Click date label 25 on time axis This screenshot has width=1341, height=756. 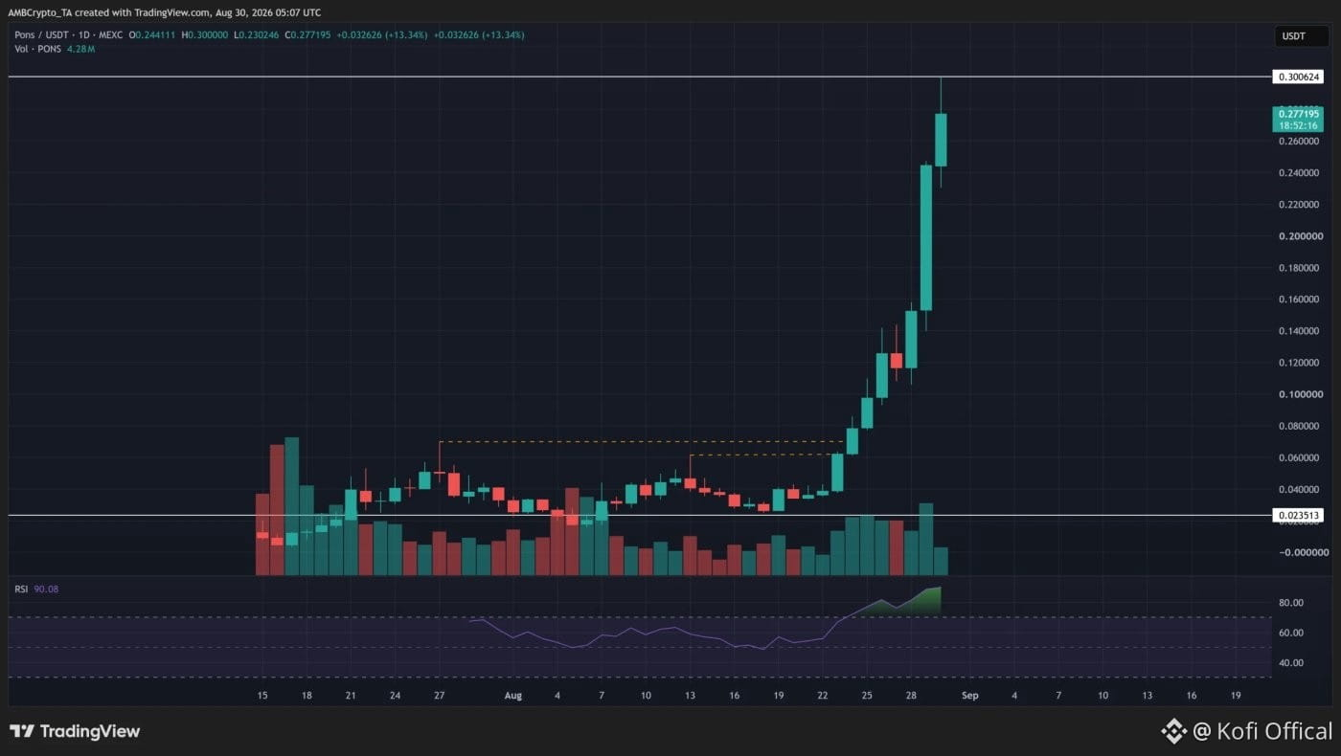[x=866, y=695]
